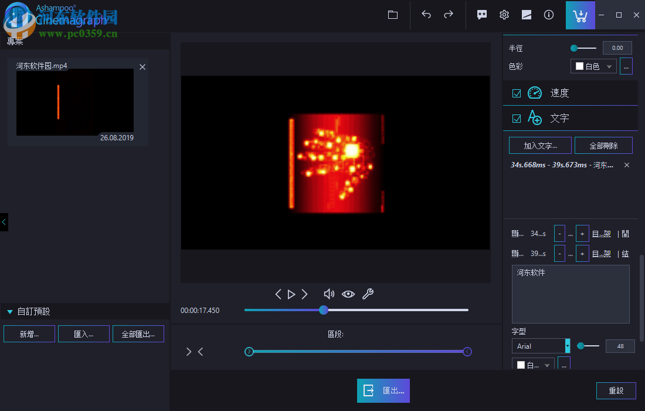Click the redo arrow icon
The image size is (645, 411).
[449, 15]
